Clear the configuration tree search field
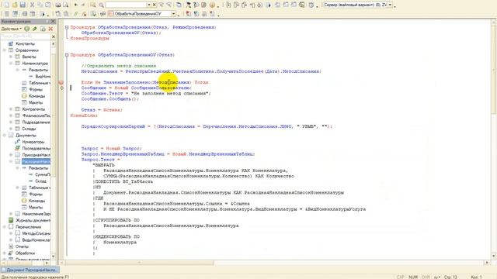 (54, 36)
